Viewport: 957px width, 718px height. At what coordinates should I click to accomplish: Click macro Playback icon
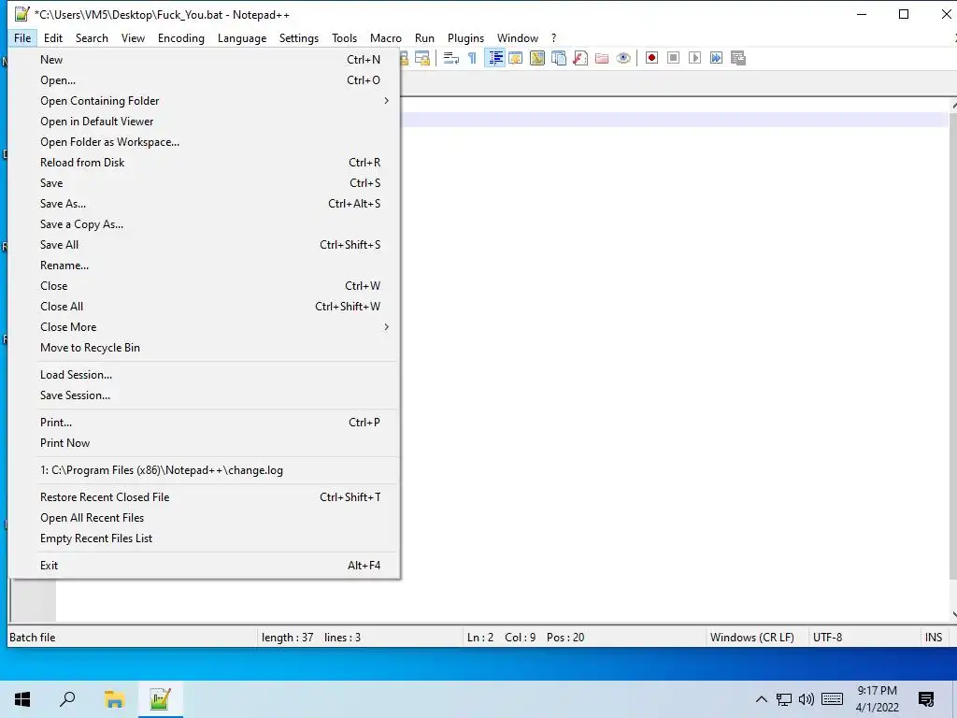pos(694,58)
